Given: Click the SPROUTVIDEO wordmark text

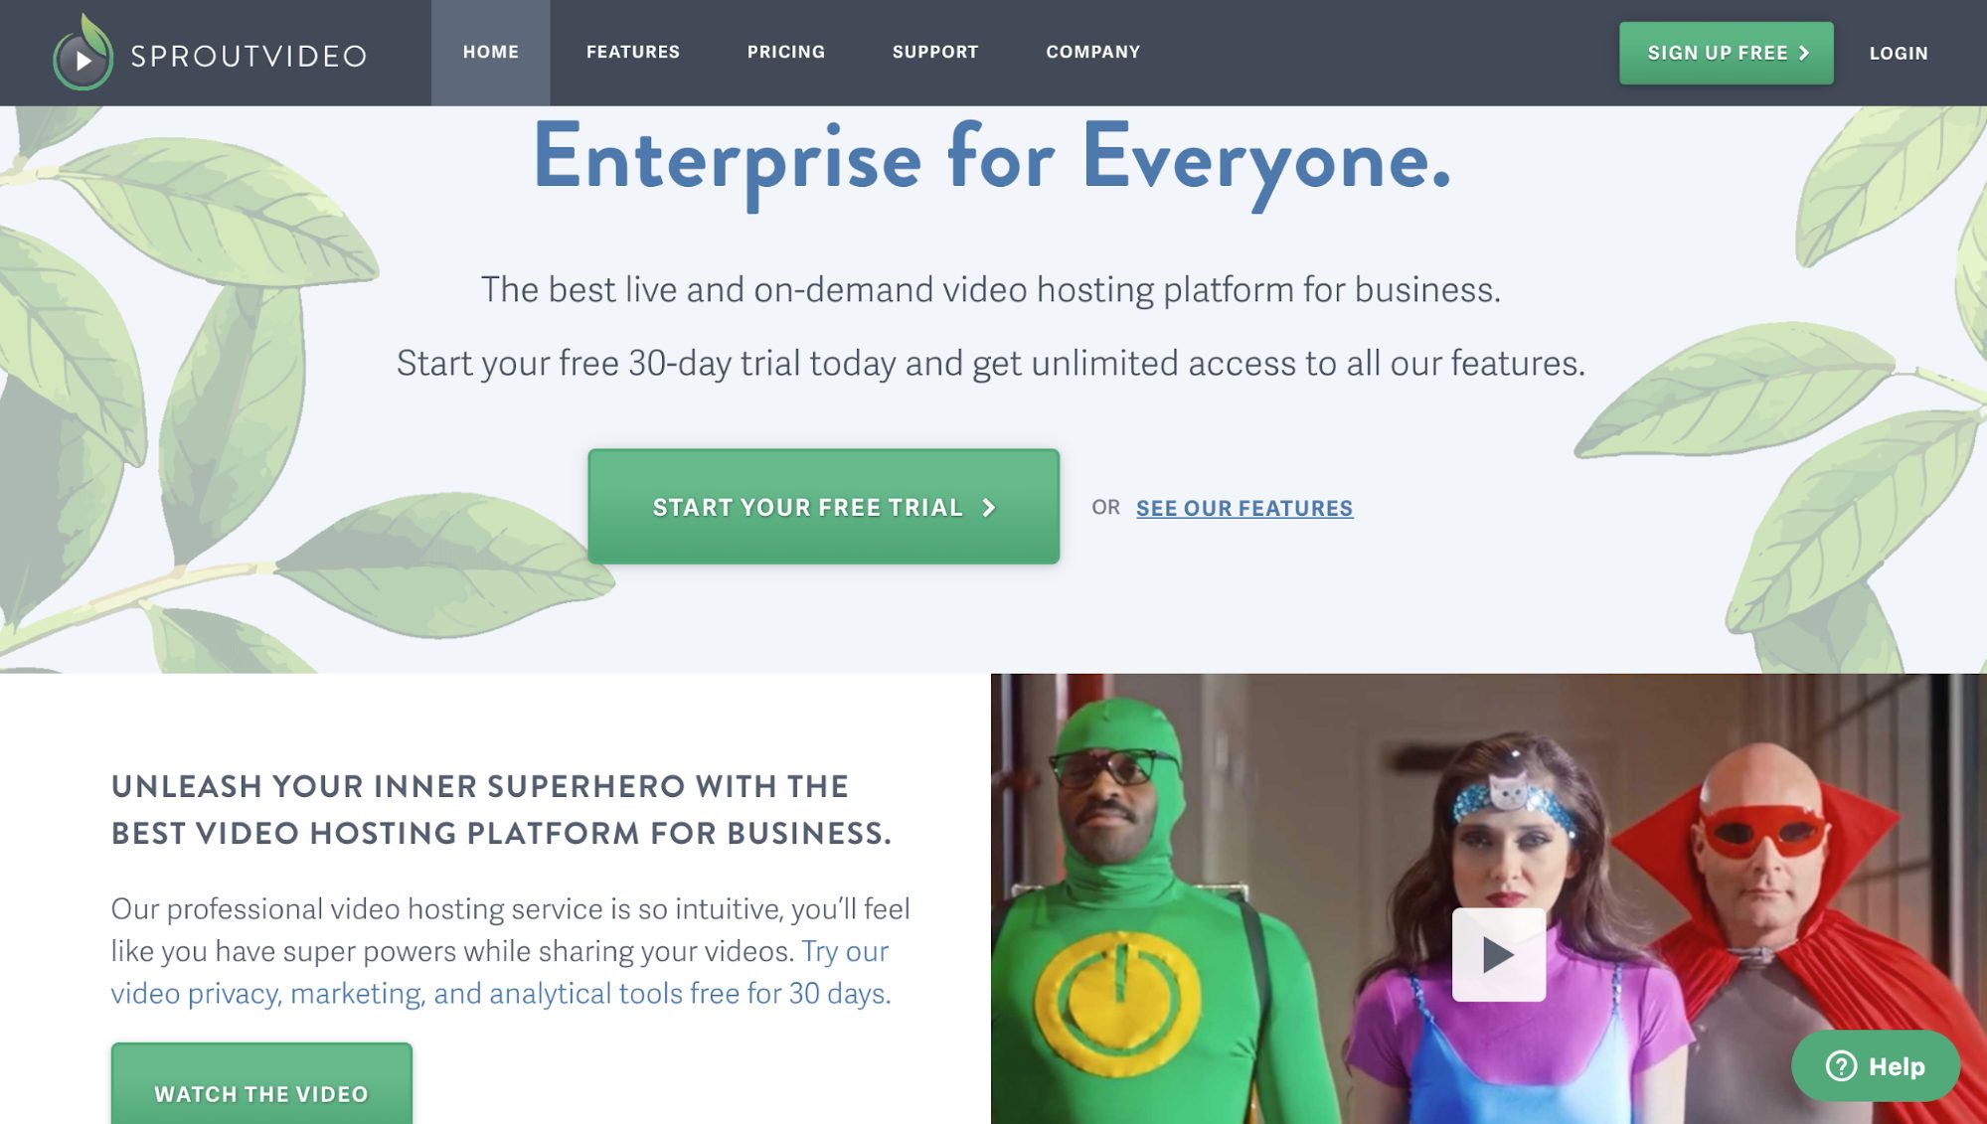Looking at the screenshot, I should tap(249, 57).
